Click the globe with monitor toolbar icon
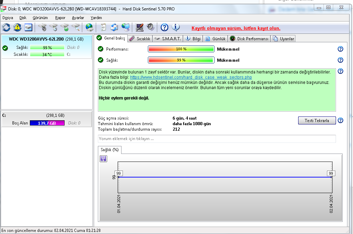 pos(126,28)
